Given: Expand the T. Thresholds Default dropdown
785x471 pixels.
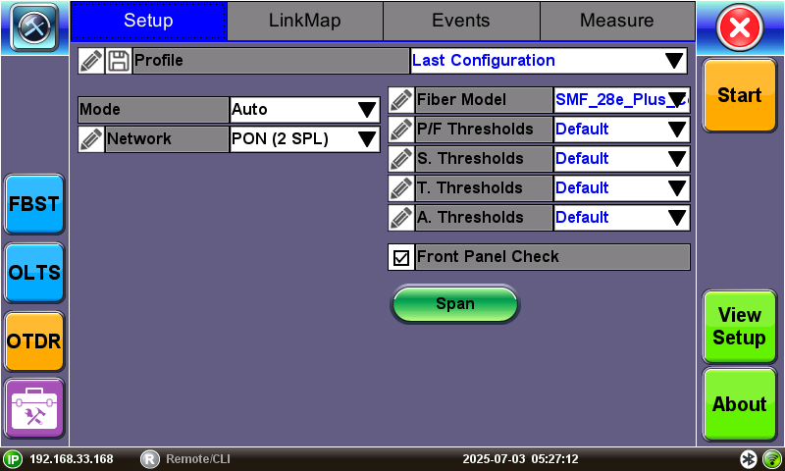Looking at the screenshot, I should point(621,188).
